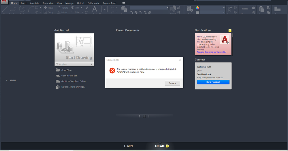Screen dimensions: 288x151
Task: Switch to the Output ribbon tab
Action: (x=80, y=3)
